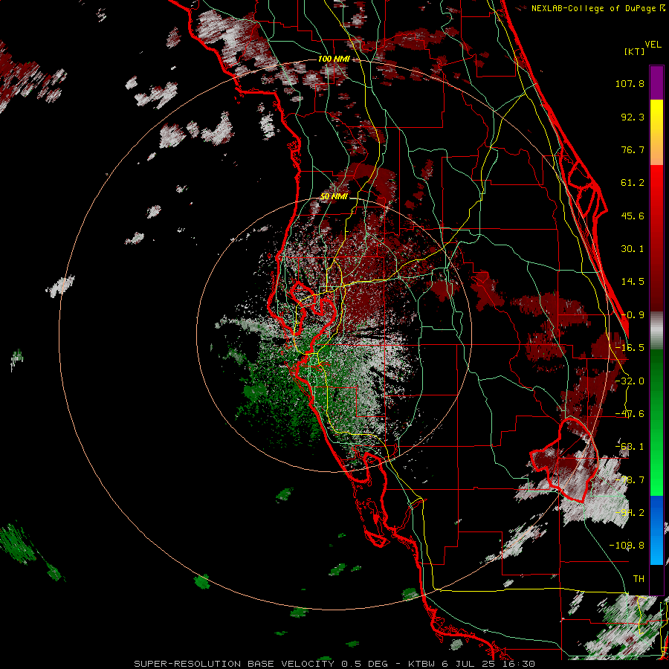Select the 30.1 scale value
The image size is (669, 669).
coord(633,249)
